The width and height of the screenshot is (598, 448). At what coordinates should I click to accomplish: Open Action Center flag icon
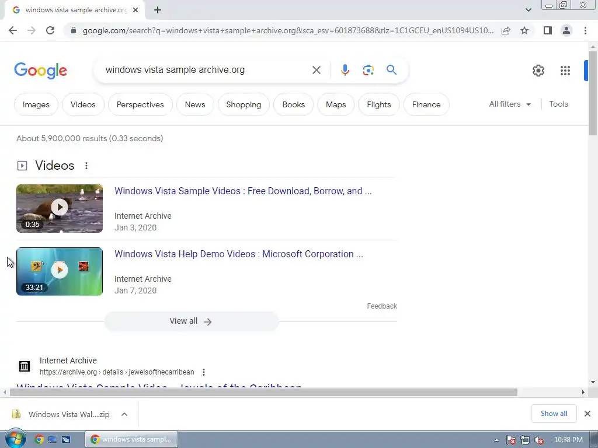coord(510,440)
